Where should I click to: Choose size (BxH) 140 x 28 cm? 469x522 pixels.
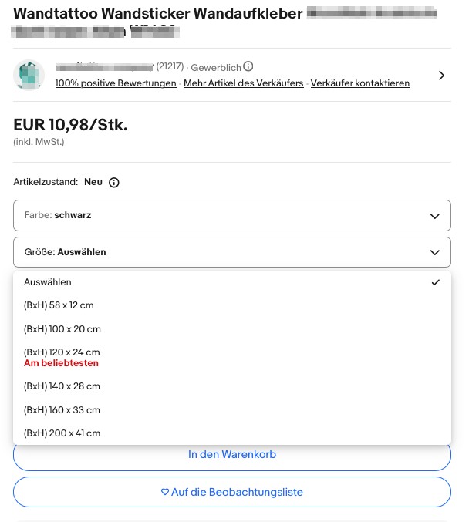[x=62, y=386]
